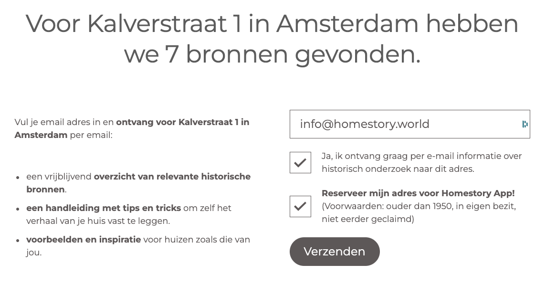Viewport: 556px width, 296px height.
Task: Click the bold word 'Amsterdam' before 'per email:'
Action: coord(41,135)
